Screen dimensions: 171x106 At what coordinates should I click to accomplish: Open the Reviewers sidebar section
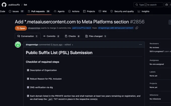pos(154,43)
